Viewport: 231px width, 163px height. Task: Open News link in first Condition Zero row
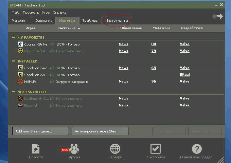click(x=124, y=68)
